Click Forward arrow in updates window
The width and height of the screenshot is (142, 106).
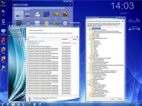(12, 26)
